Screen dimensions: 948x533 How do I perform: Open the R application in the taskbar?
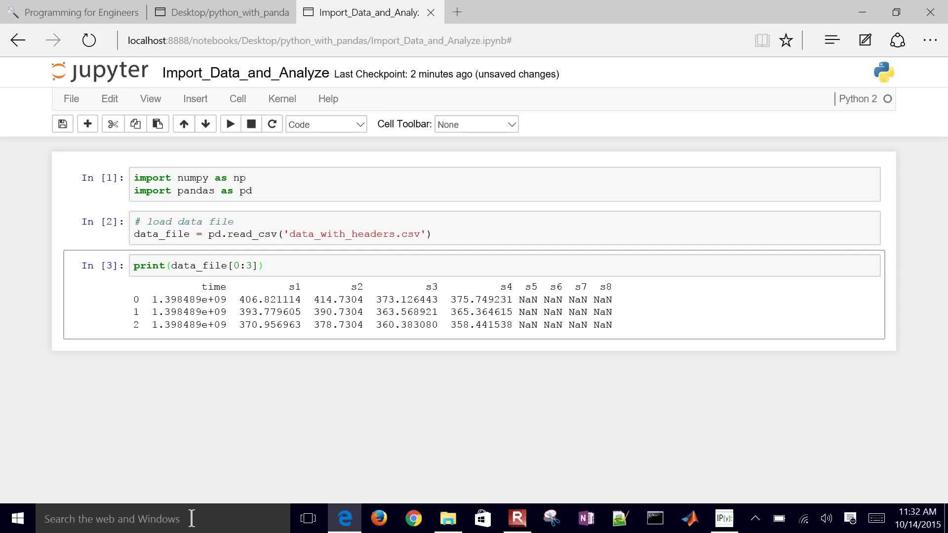(x=517, y=518)
